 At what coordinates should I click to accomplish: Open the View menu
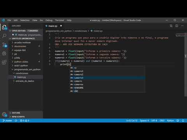click(x=35, y=20)
